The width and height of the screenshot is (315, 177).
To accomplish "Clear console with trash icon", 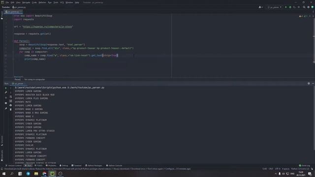I will click(x=11, y=109).
